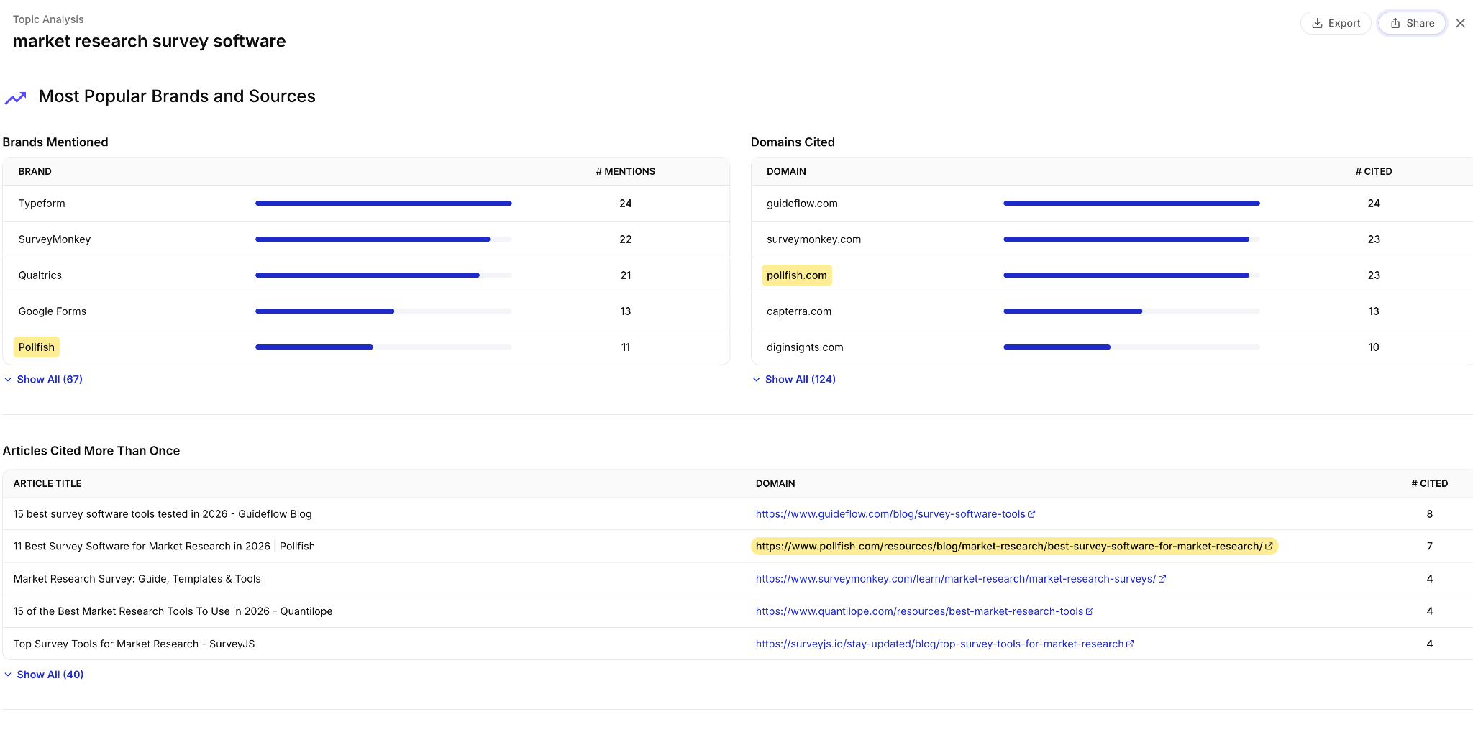The height and width of the screenshot is (735, 1473).
Task: Click the Typeform mentions progress bar
Action: point(383,204)
